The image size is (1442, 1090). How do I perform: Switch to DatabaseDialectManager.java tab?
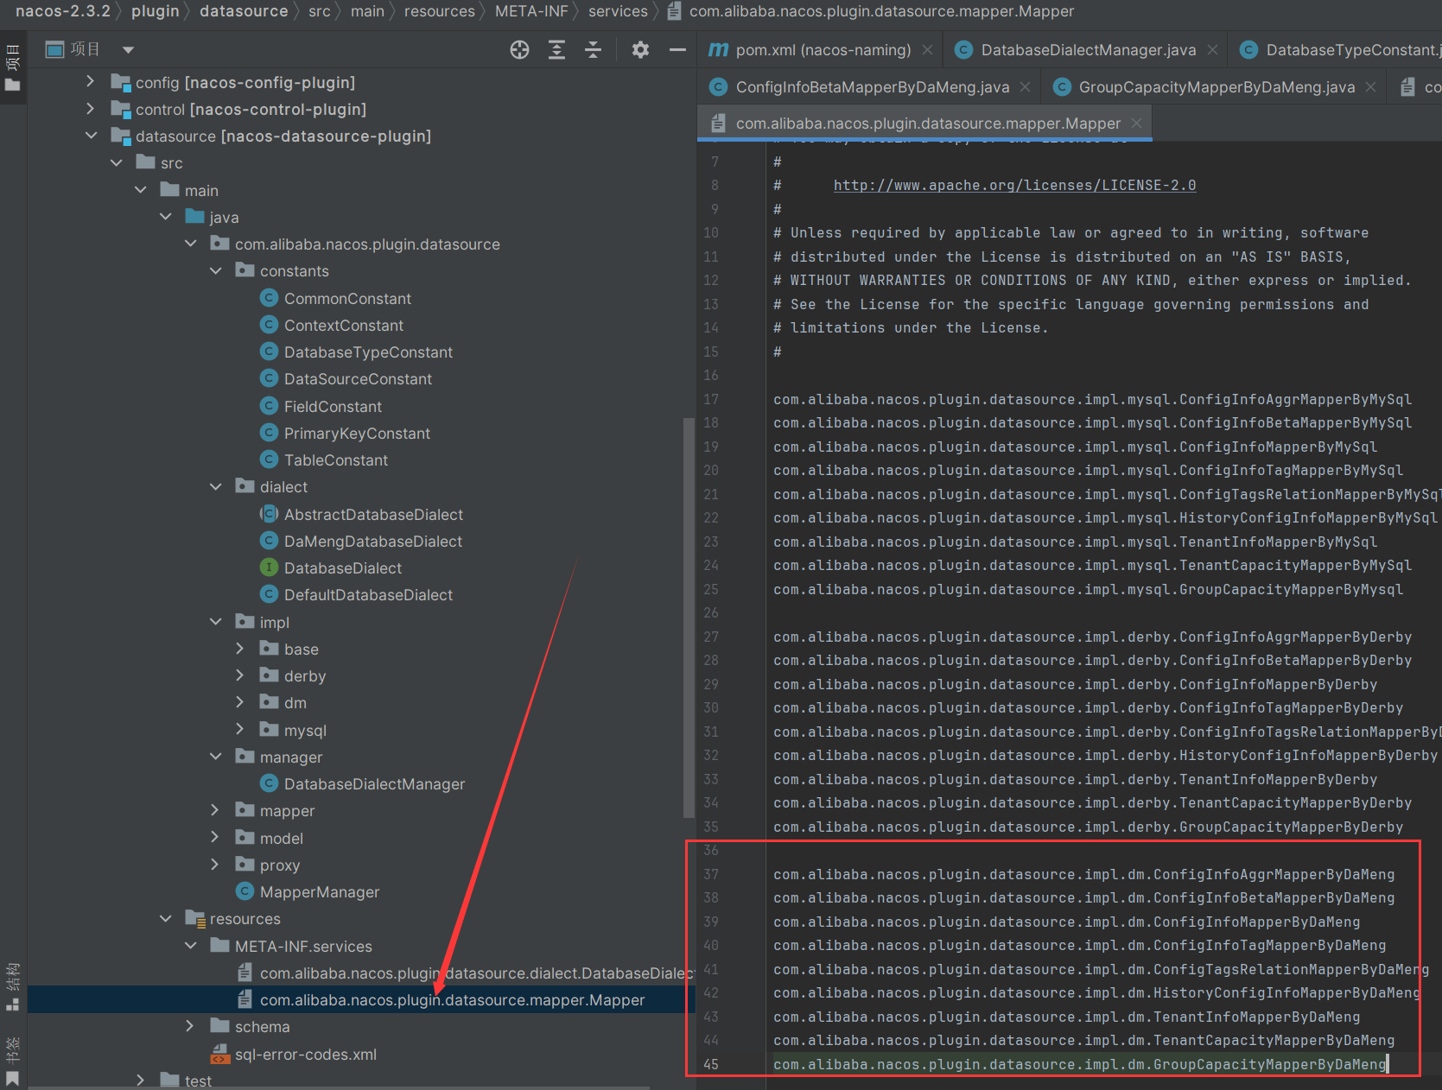click(x=1088, y=50)
